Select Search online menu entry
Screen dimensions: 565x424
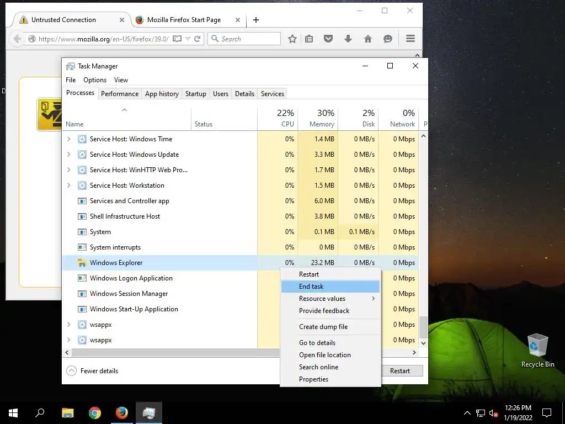(x=331, y=367)
